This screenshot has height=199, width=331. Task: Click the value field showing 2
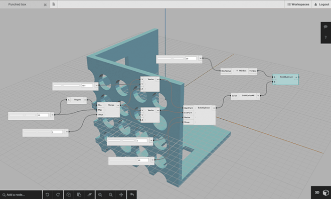tap(141, 140)
